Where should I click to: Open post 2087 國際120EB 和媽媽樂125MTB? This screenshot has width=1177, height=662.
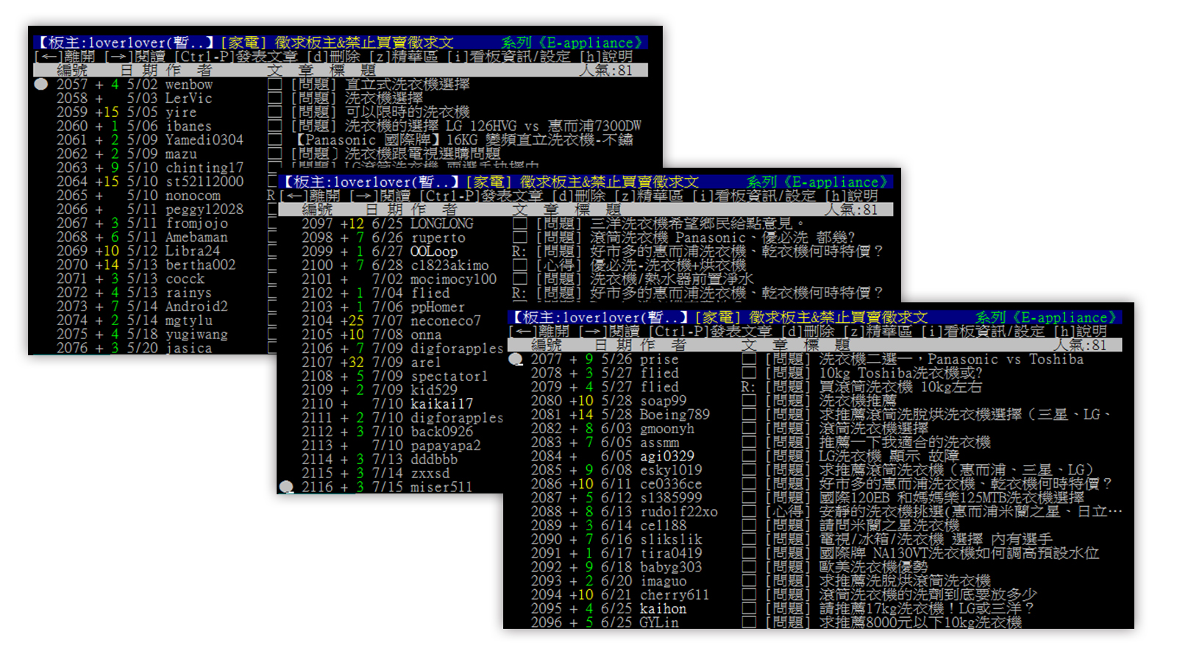tap(952, 498)
